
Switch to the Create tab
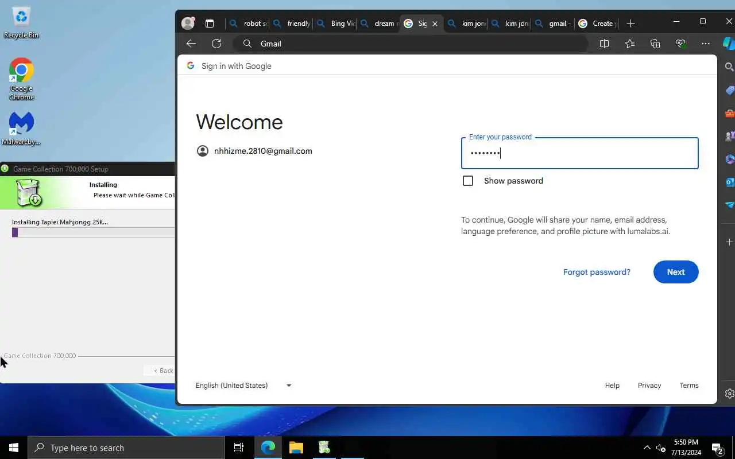[x=597, y=24]
